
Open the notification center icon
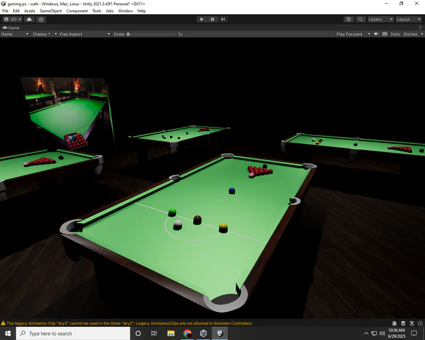[x=414, y=333]
